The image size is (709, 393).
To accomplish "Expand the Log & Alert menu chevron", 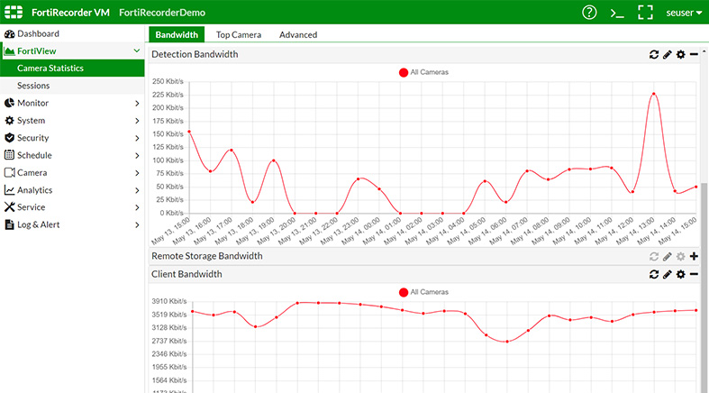I will (137, 224).
